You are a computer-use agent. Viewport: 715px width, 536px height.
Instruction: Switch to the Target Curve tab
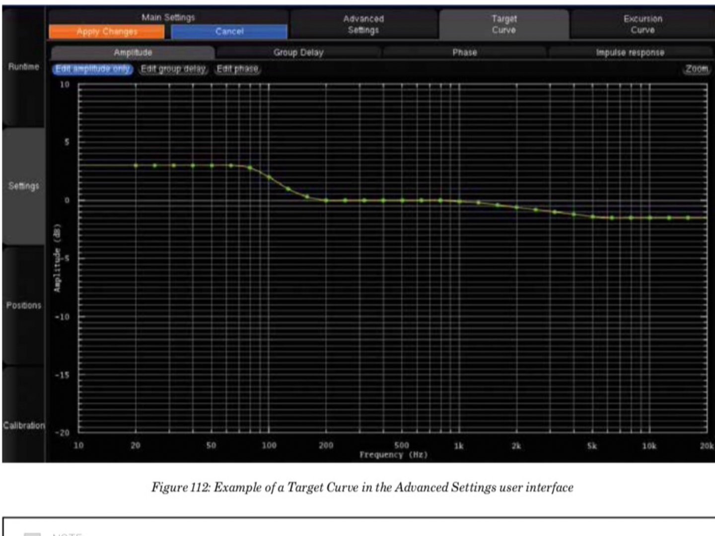503,24
